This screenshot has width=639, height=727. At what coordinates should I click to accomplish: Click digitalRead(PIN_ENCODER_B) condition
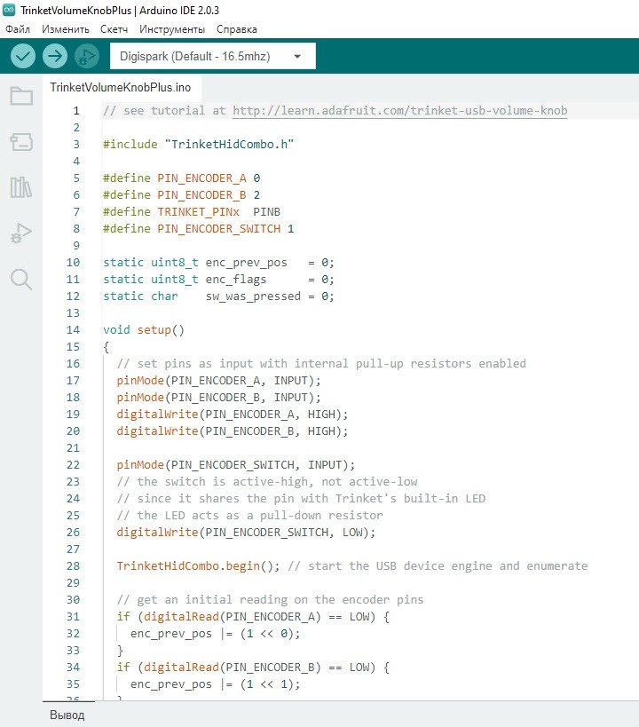(x=233, y=668)
